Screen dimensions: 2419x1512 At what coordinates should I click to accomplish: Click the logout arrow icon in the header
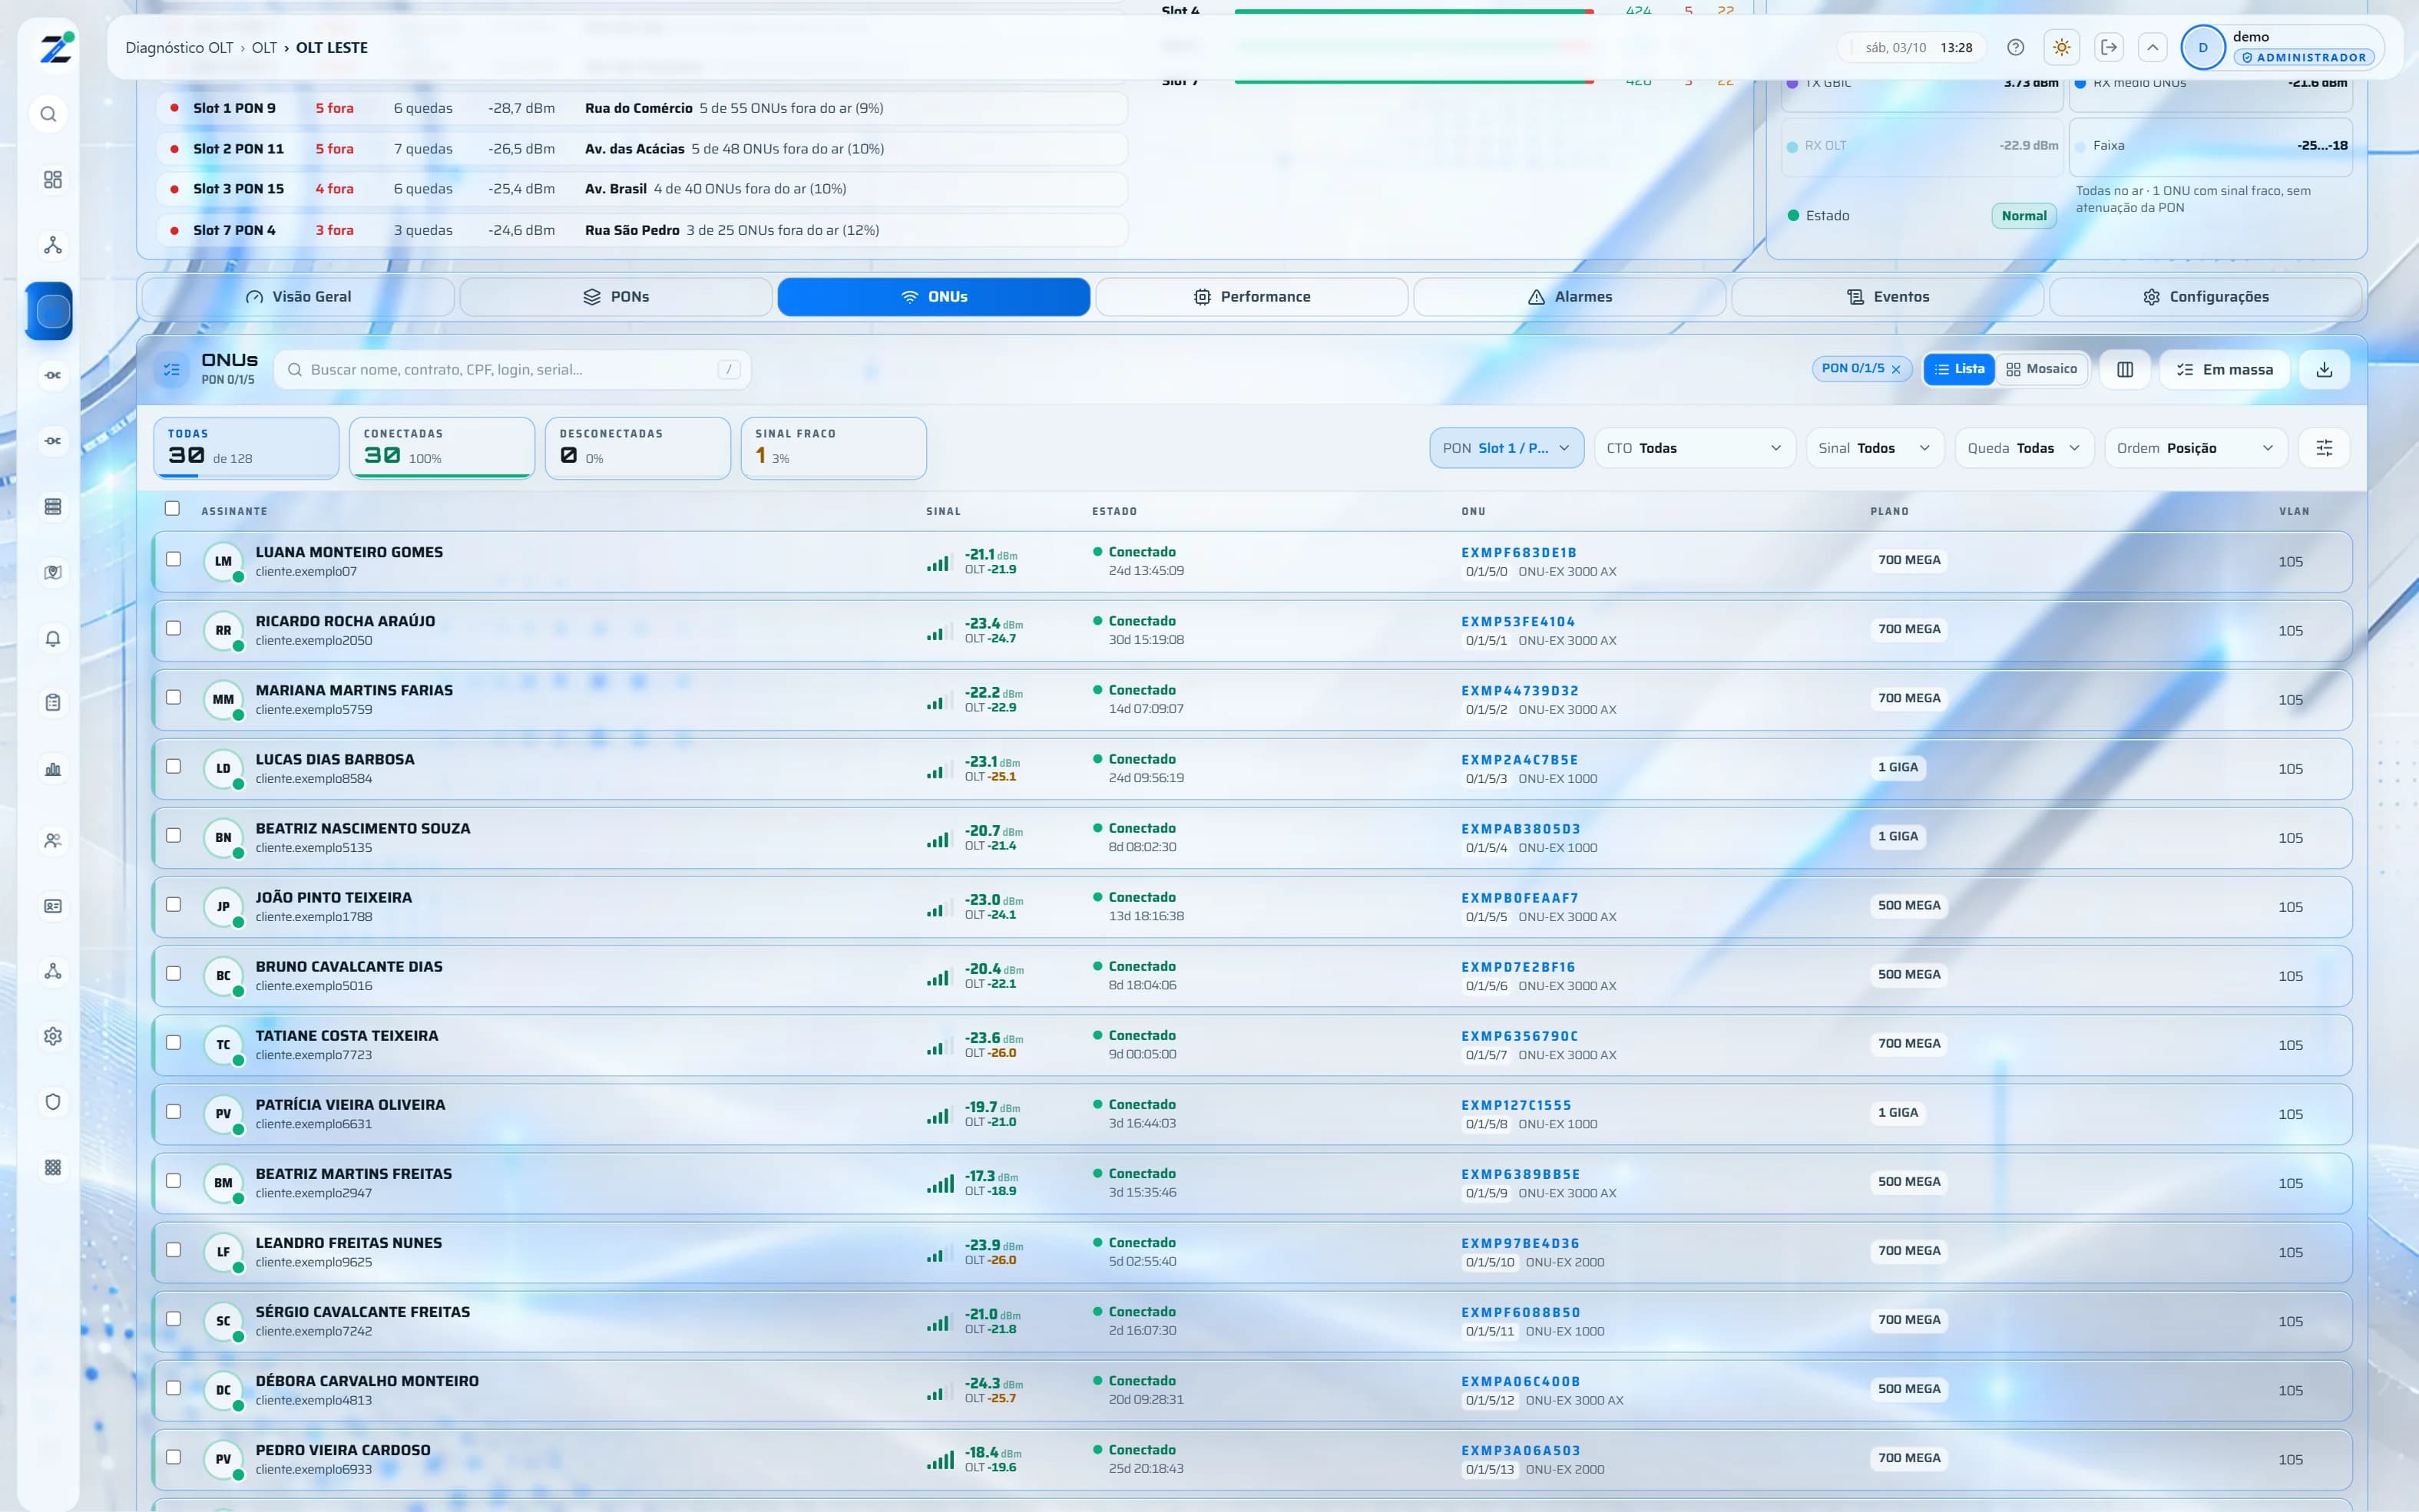coord(2109,47)
